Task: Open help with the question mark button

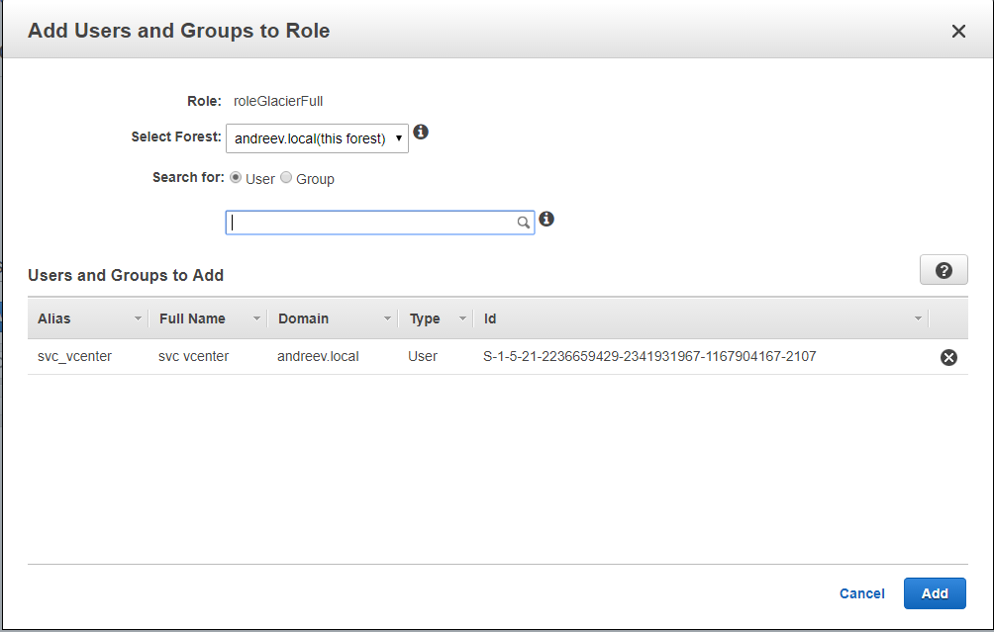Action: click(944, 270)
